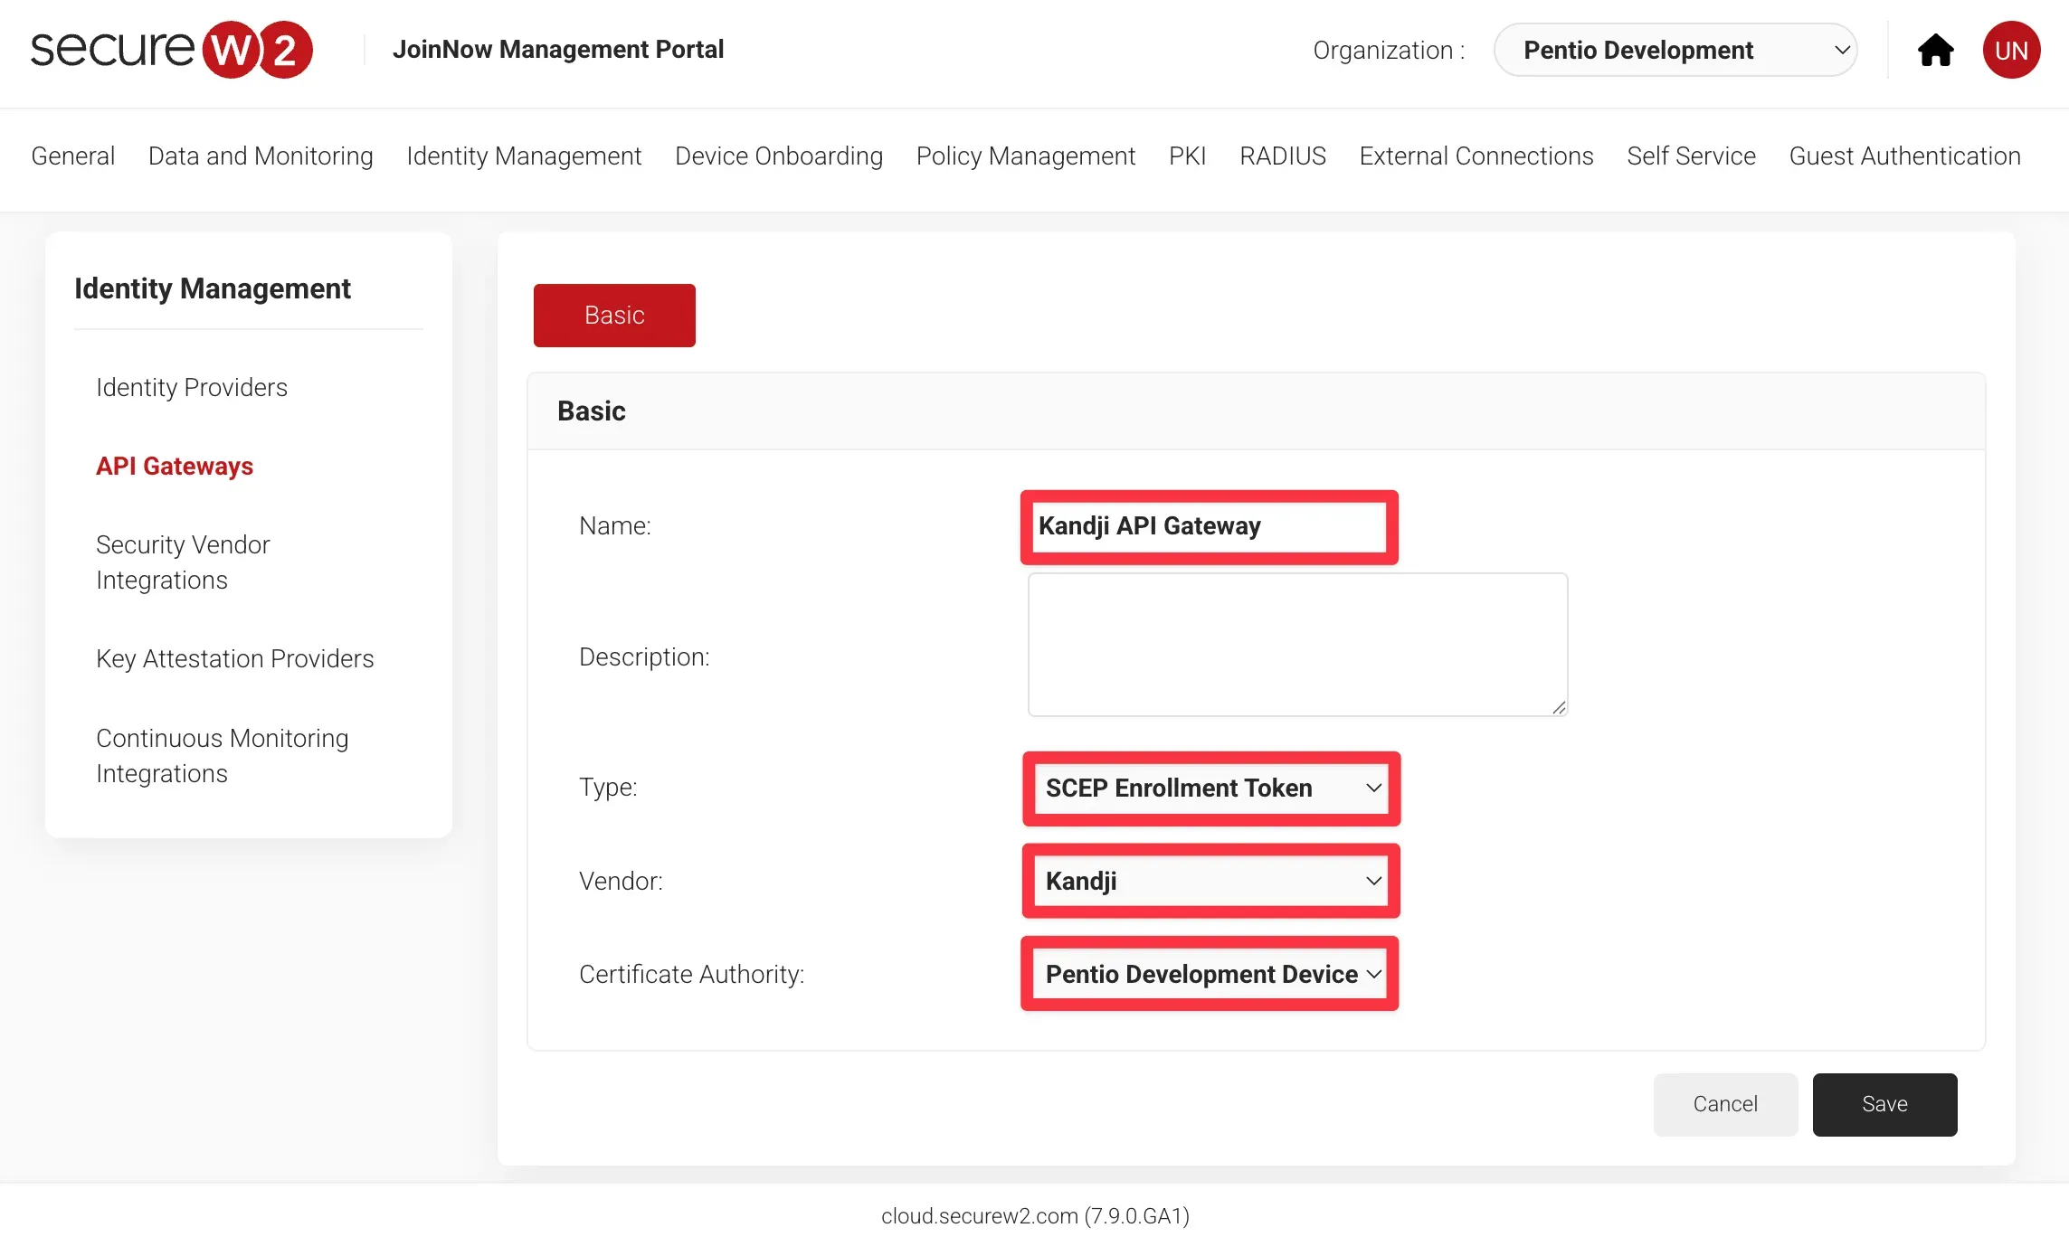Open the PKI menu
This screenshot has height=1237, width=2069.
(x=1187, y=156)
